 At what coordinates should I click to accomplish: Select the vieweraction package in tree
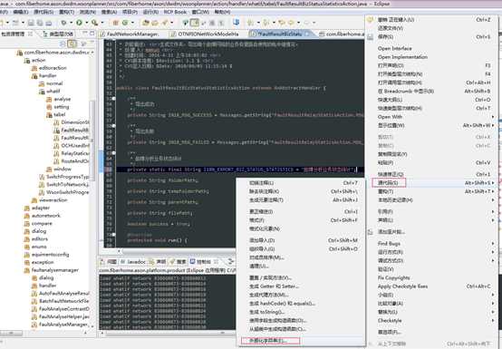click(x=50, y=200)
